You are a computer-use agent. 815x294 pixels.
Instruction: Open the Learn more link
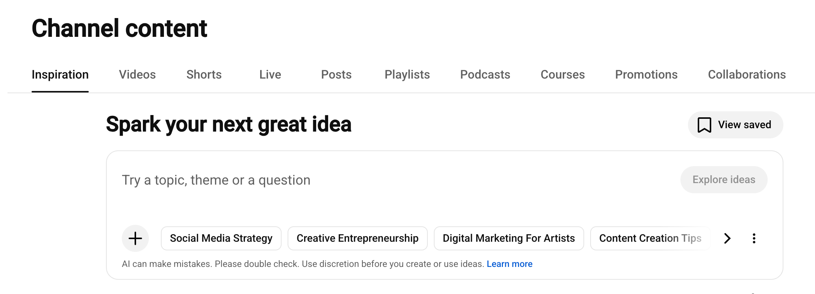click(x=509, y=264)
